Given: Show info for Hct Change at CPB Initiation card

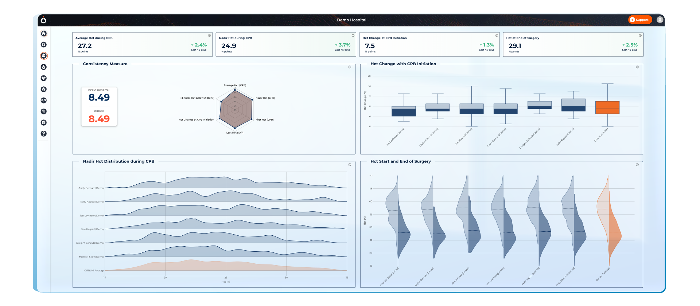Looking at the screenshot, I should coord(497,35).
